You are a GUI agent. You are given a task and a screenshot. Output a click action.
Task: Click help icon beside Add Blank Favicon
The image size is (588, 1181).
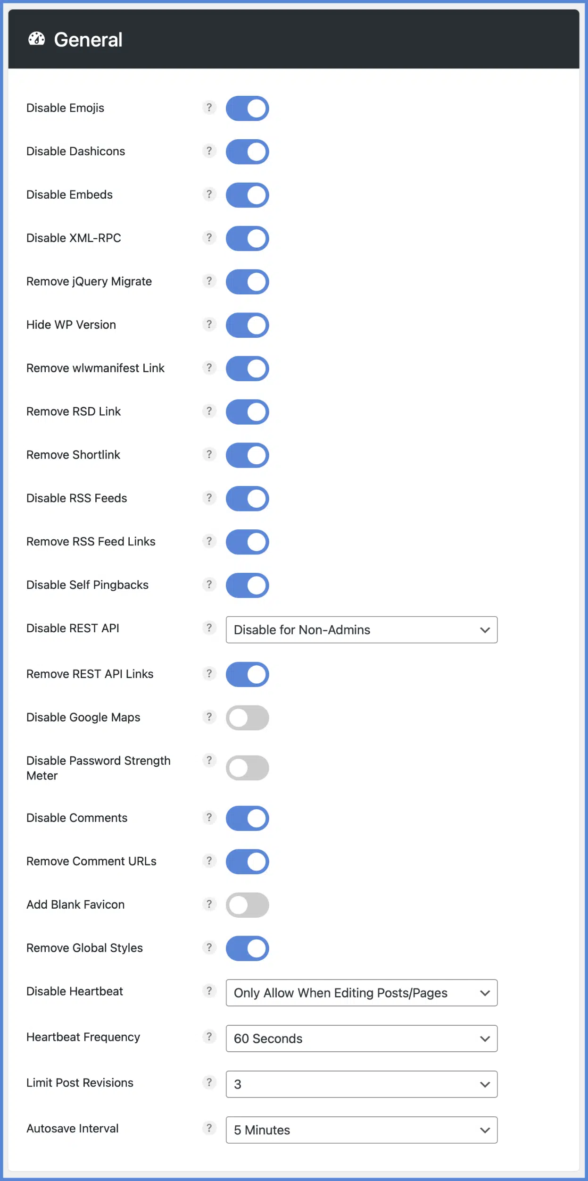click(209, 904)
